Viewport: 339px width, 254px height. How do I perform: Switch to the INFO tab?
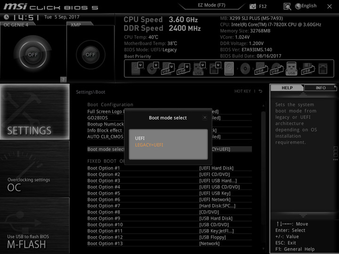[321, 87]
